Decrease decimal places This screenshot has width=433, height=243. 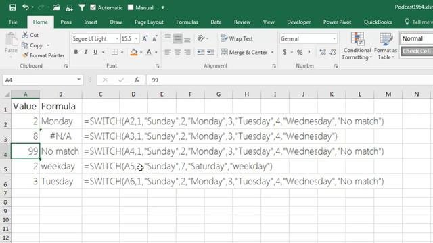pyautogui.click(x=333, y=52)
